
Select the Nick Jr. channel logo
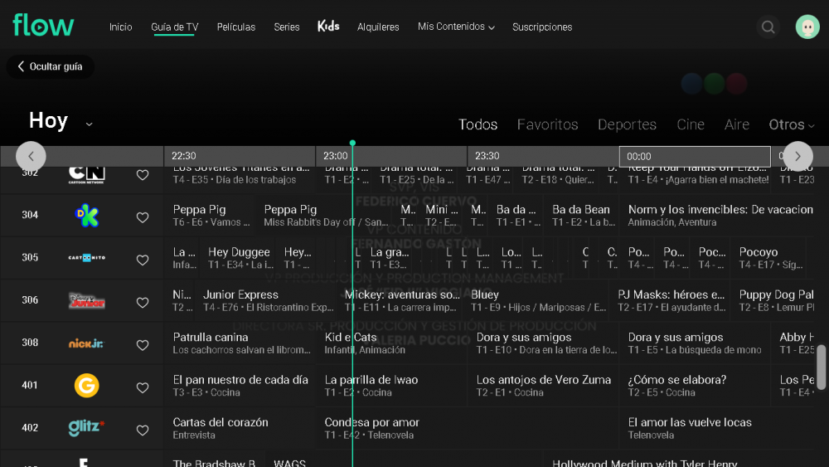86,343
